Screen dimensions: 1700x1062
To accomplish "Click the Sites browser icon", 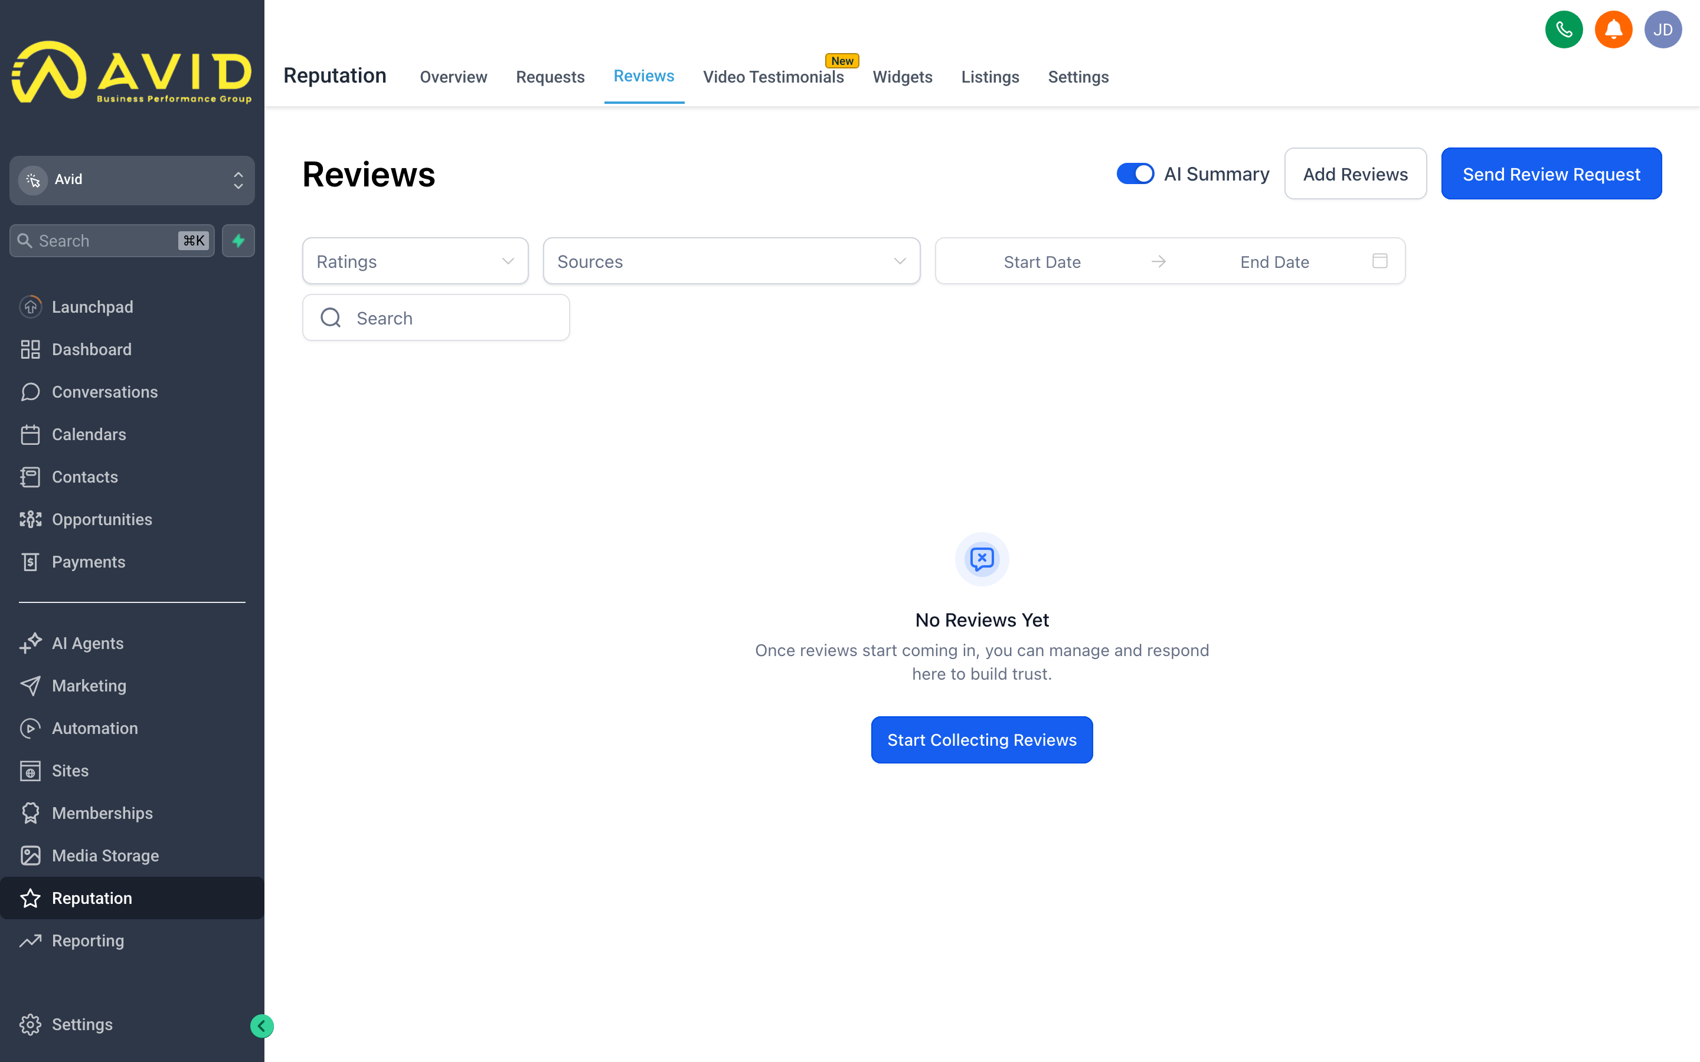I will (x=30, y=771).
